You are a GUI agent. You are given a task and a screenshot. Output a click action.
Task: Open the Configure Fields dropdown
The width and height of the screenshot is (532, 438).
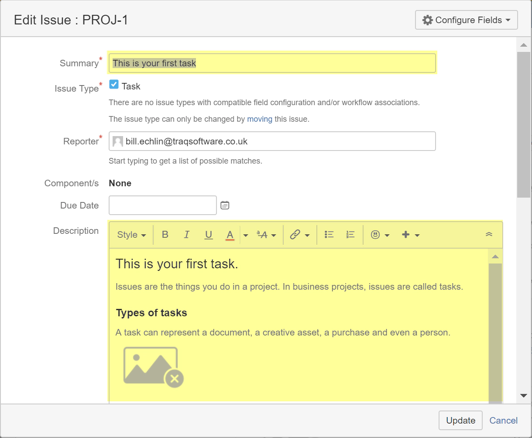(466, 20)
